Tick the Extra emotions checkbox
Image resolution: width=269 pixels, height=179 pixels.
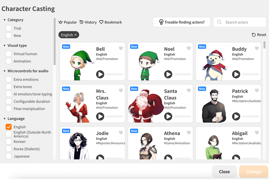coord(9,79)
